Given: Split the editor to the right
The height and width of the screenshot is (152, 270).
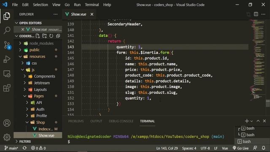Looking at the screenshot, I should tap(256, 14).
